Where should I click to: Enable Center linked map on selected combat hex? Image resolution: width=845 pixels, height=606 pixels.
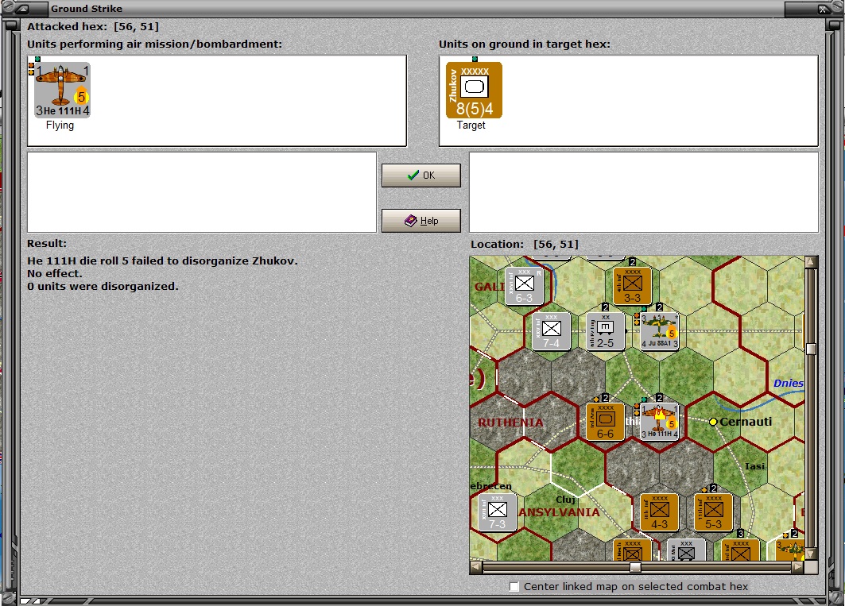coord(514,587)
